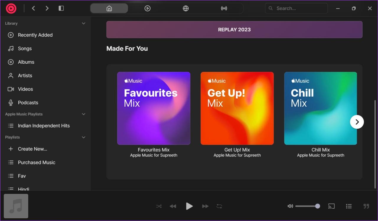Mute with the speaker icon

point(290,206)
